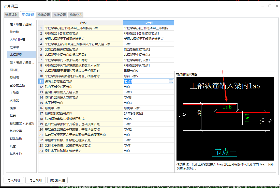Select 空心楼盖板 in the category list
Image resolution: width=280 pixels, height=188 pixels.
click(x=21, y=85)
